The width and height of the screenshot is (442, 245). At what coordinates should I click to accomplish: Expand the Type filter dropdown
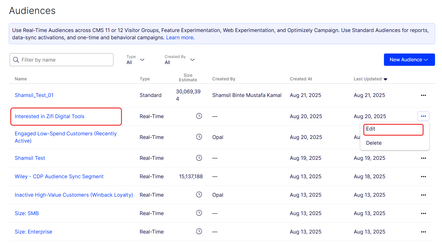pyautogui.click(x=135, y=60)
